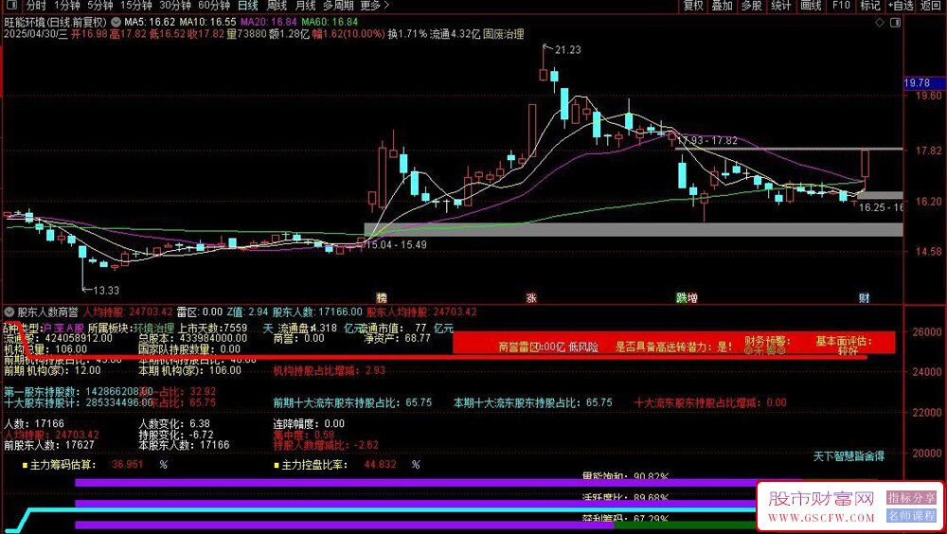This screenshot has width=947, height=534.
Task: Click the 跌增 marker at chart bottom
Action: click(x=687, y=298)
